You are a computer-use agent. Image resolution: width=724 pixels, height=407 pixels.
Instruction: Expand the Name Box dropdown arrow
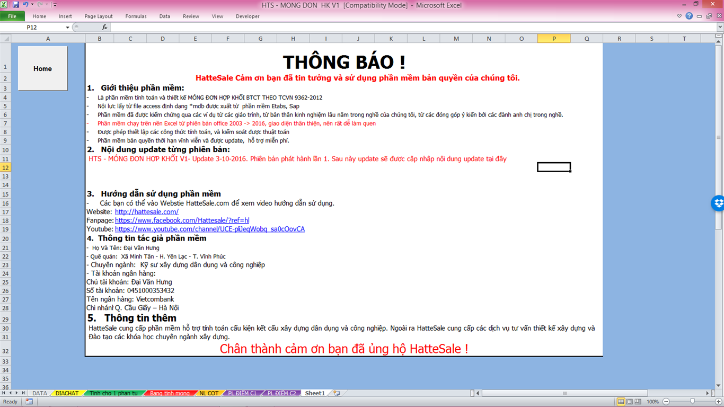[x=67, y=27]
